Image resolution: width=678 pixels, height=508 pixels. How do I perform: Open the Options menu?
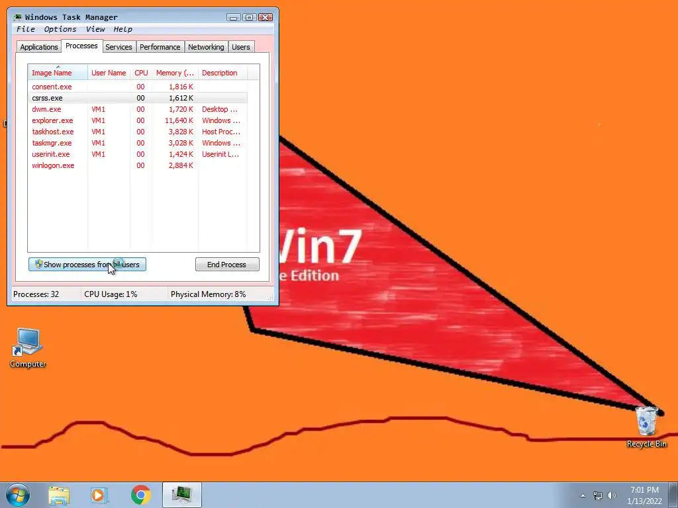[x=60, y=29]
